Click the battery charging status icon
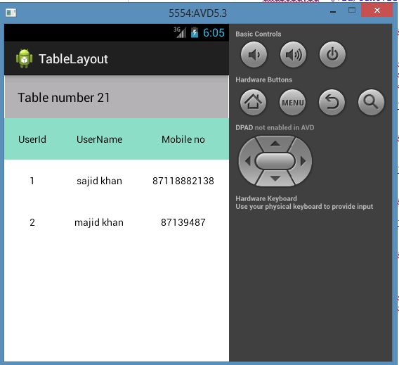 (x=195, y=32)
